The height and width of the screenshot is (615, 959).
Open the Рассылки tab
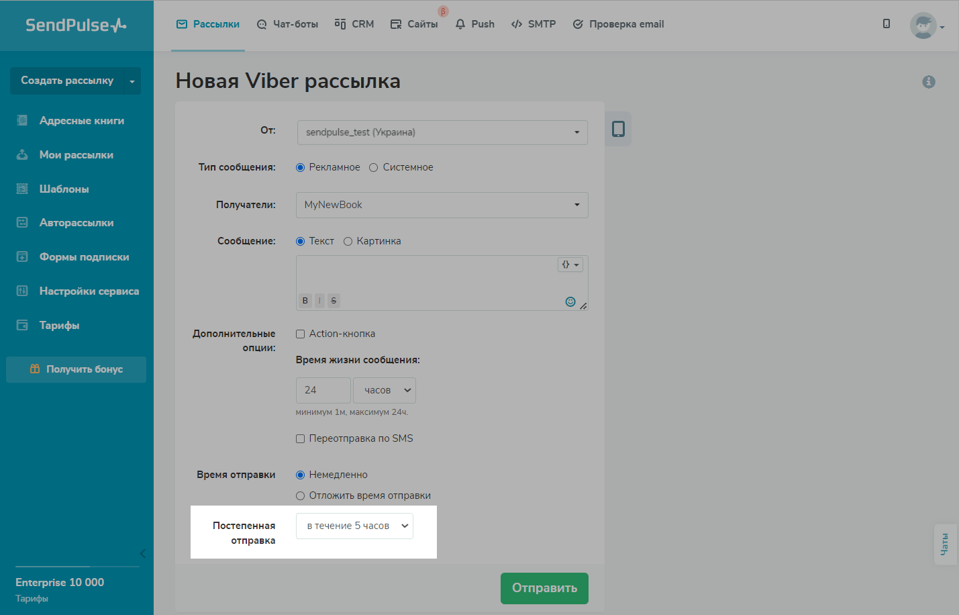(208, 24)
